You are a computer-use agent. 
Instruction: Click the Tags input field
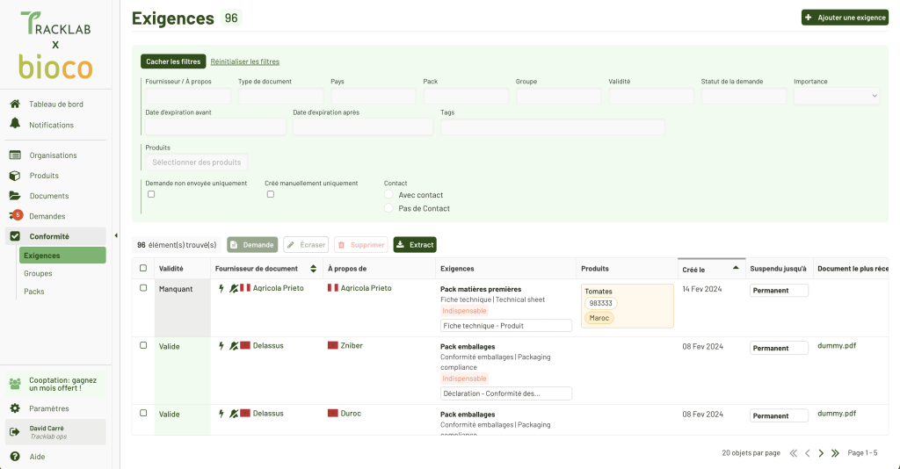coord(553,126)
